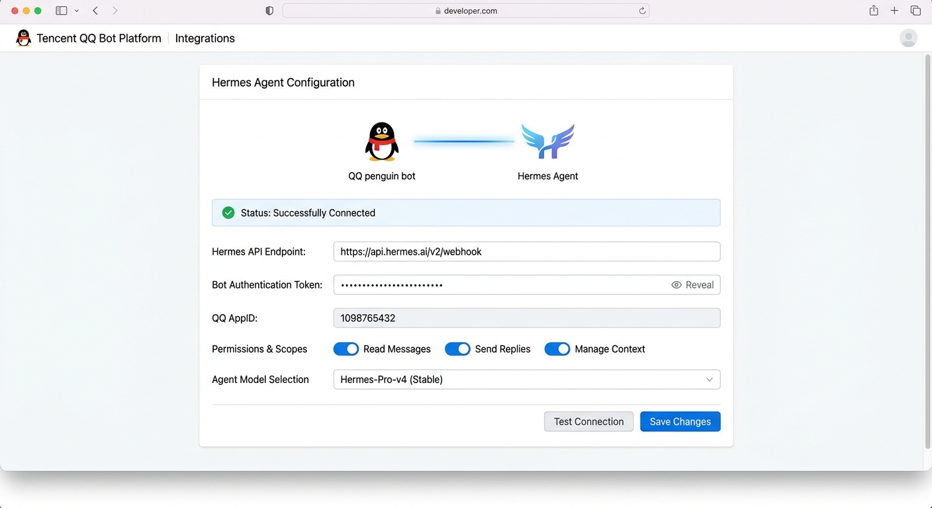This screenshot has width=932, height=508.
Task: Click the Hermes Agent Configuration heading
Action: (283, 83)
